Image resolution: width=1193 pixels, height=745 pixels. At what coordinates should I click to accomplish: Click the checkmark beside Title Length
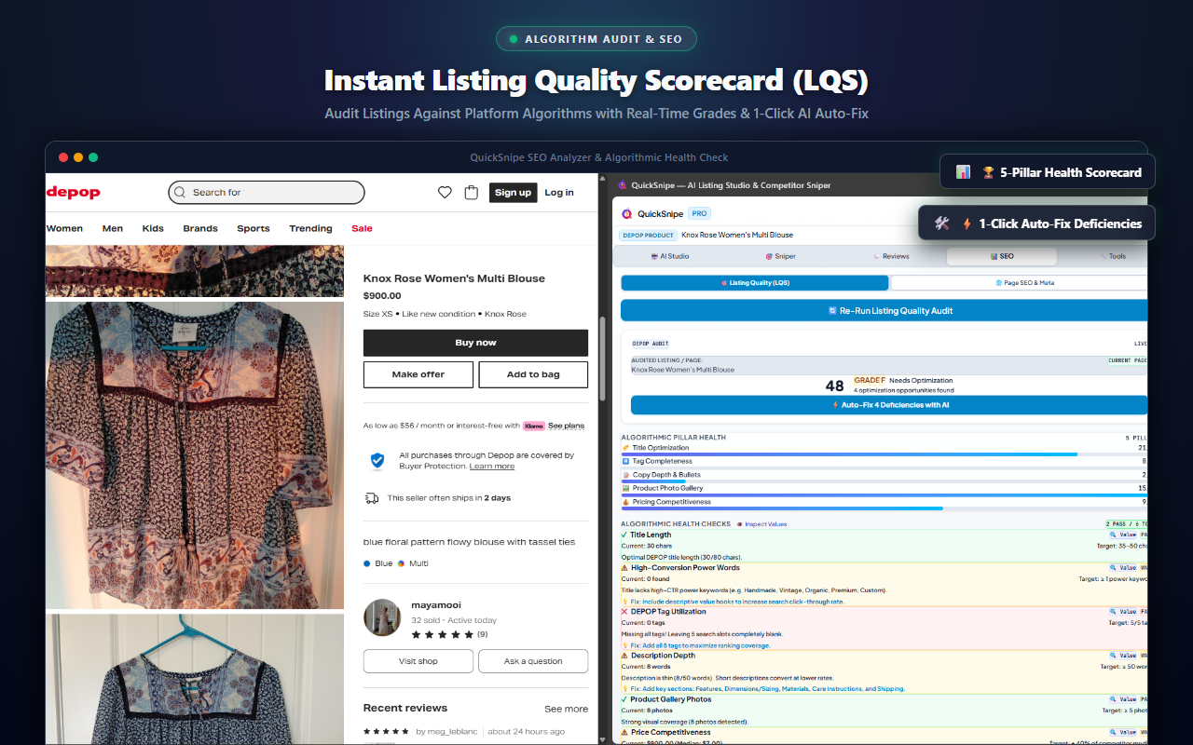click(x=625, y=535)
